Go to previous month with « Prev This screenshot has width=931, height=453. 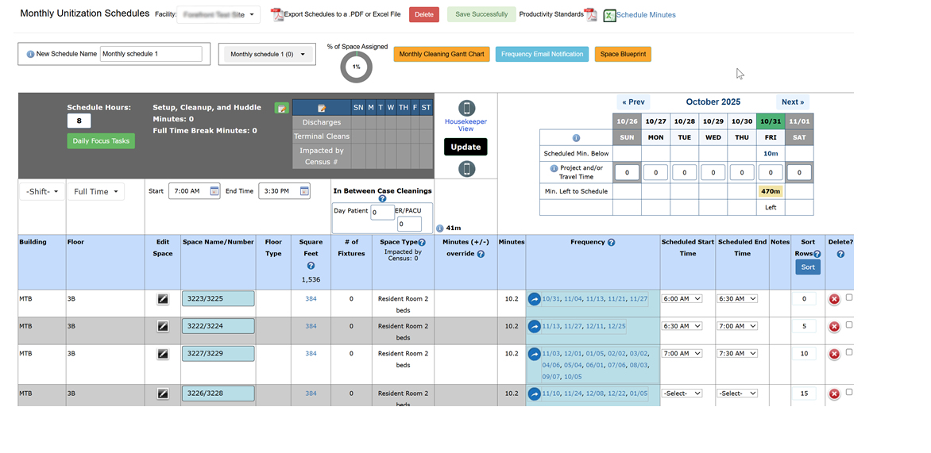(633, 102)
